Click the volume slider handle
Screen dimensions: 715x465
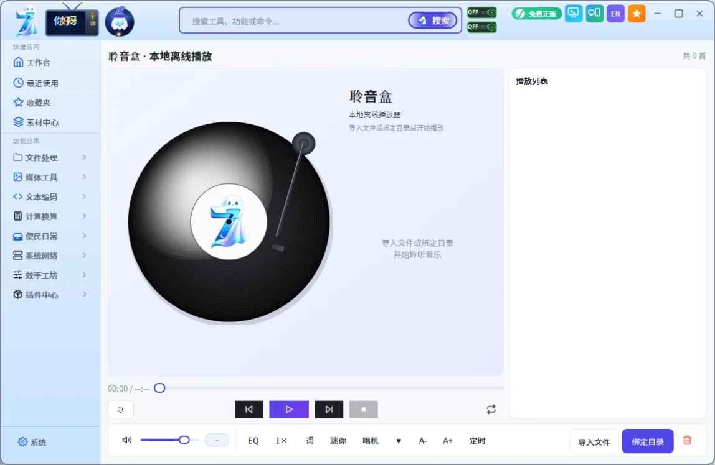tap(184, 440)
